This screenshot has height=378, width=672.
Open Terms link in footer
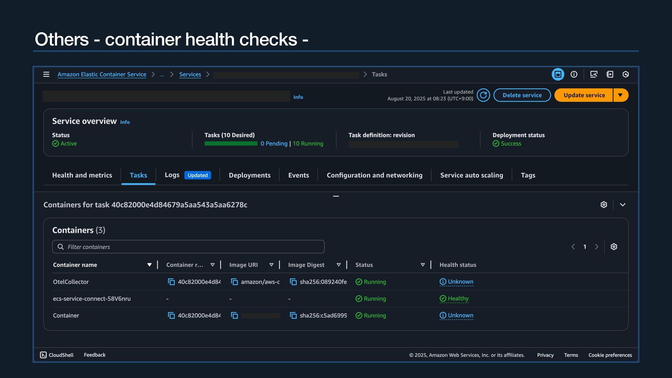(x=571, y=355)
